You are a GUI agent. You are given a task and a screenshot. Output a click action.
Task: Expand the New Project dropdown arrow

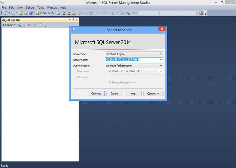pyautogui.click(x=9, y=13)
